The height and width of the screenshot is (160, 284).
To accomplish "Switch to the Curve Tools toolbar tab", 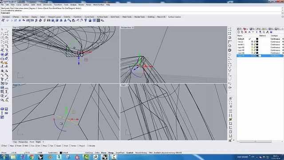I will click(x=89, y=17).
